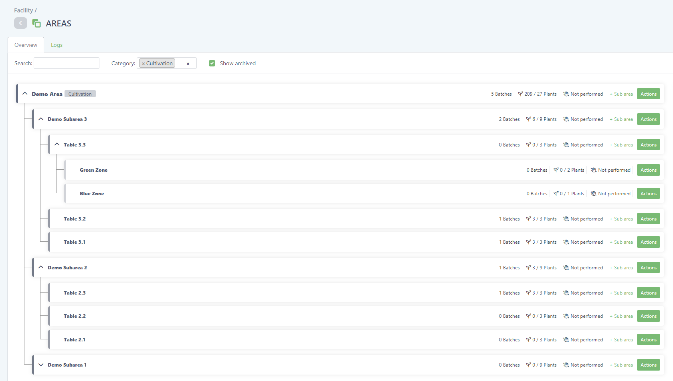Remove the Cultivation category tag
This screenshot has width=673, height=381.
tap(143, 64)
